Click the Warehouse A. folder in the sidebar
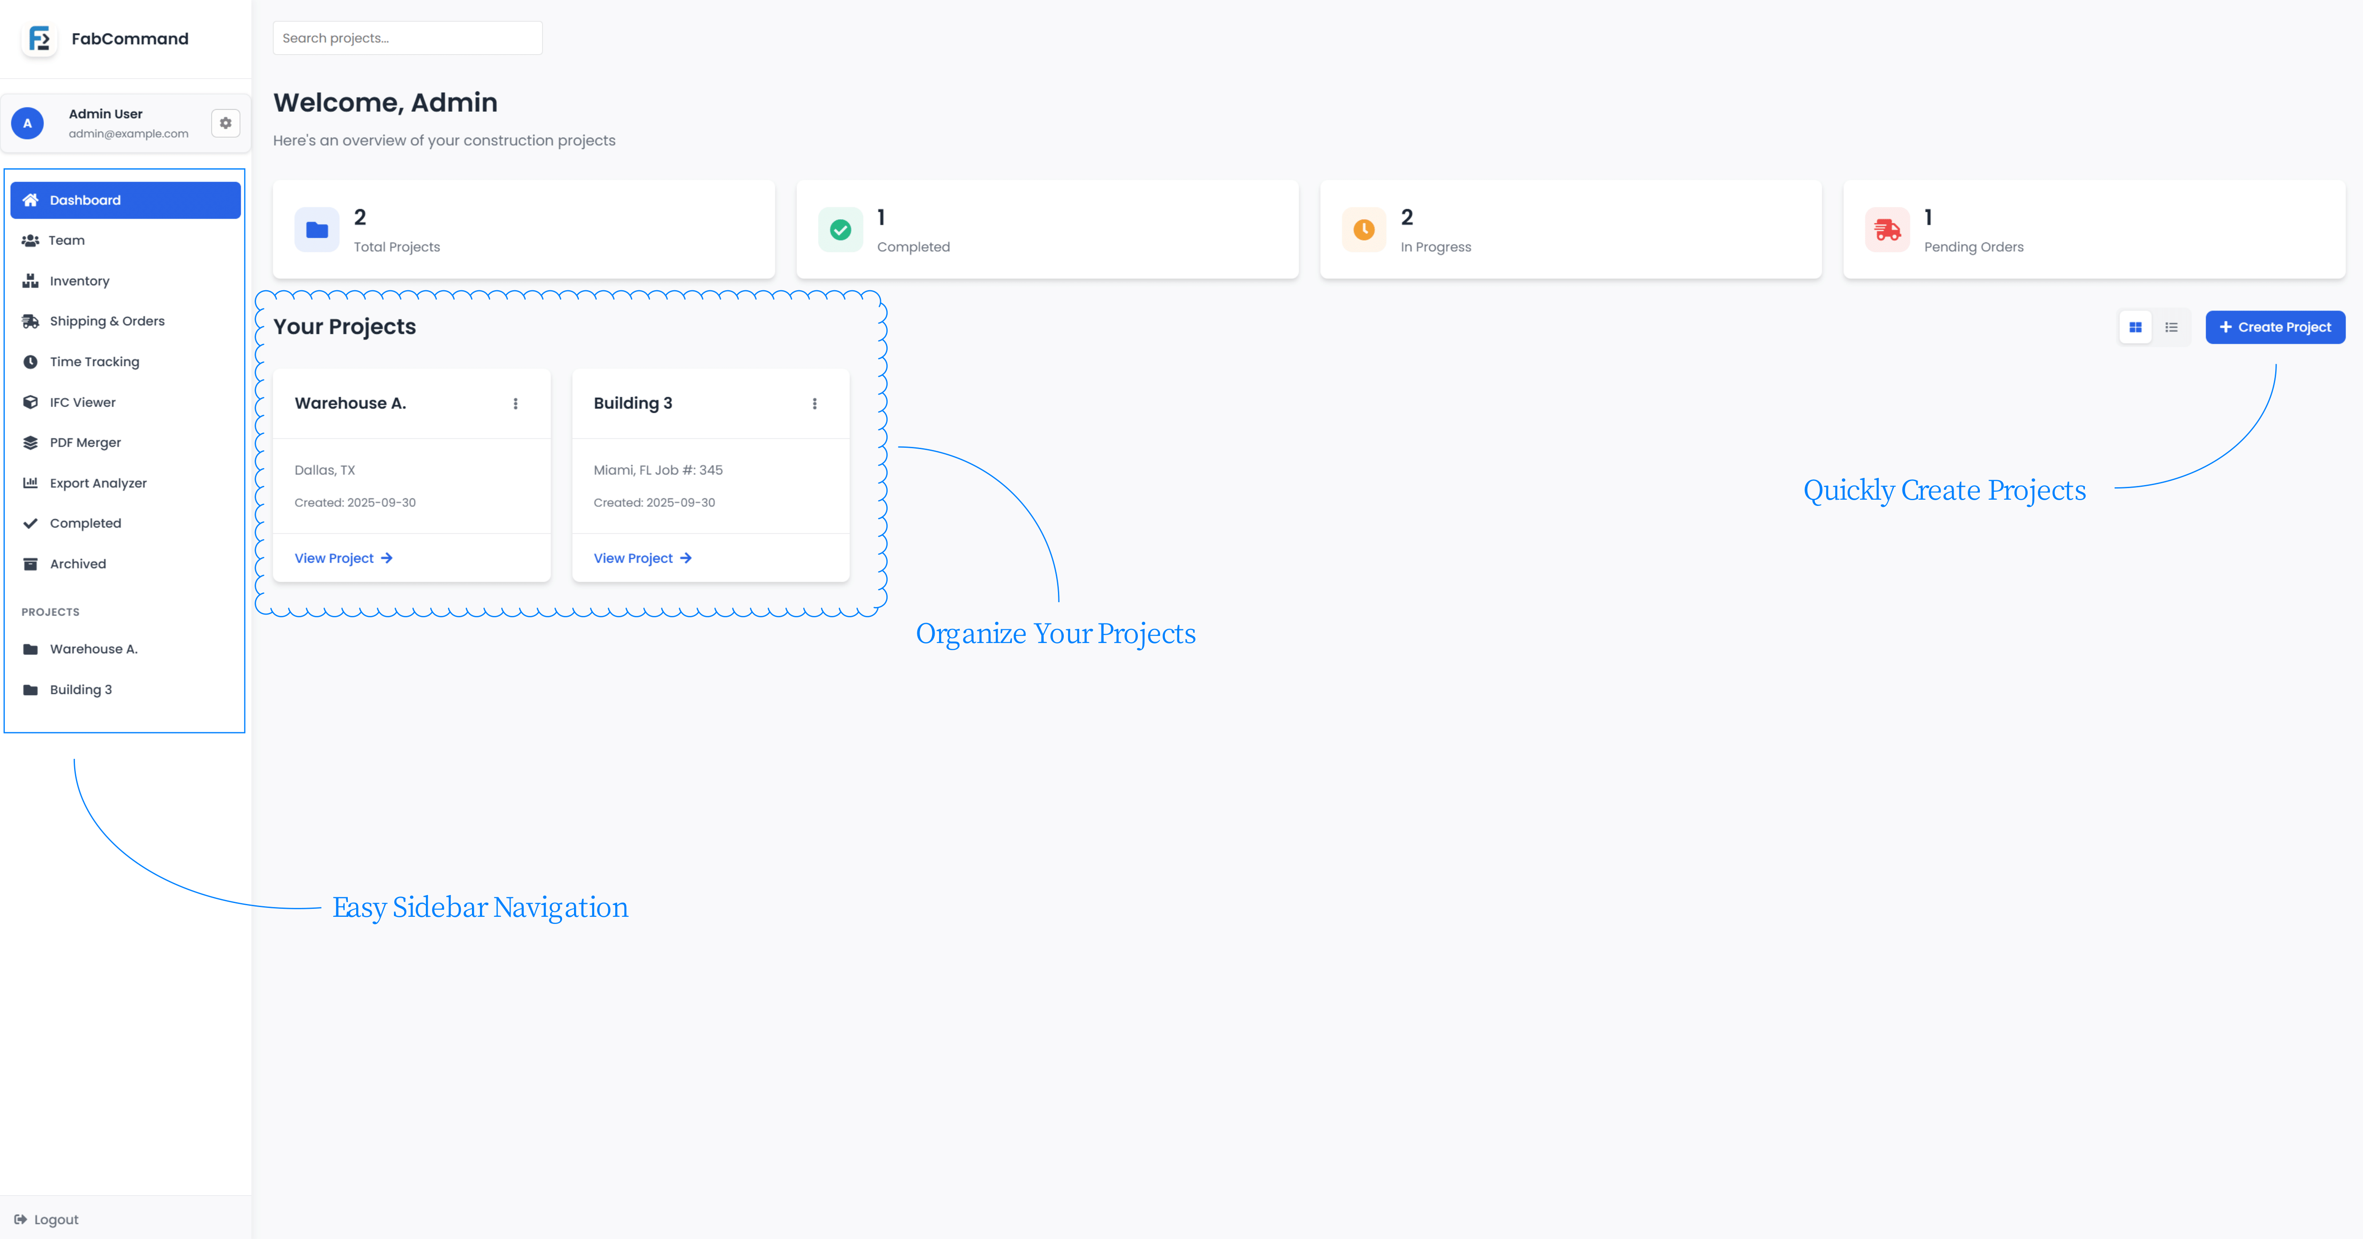2363x1239 pixels. tap(93, 649)
